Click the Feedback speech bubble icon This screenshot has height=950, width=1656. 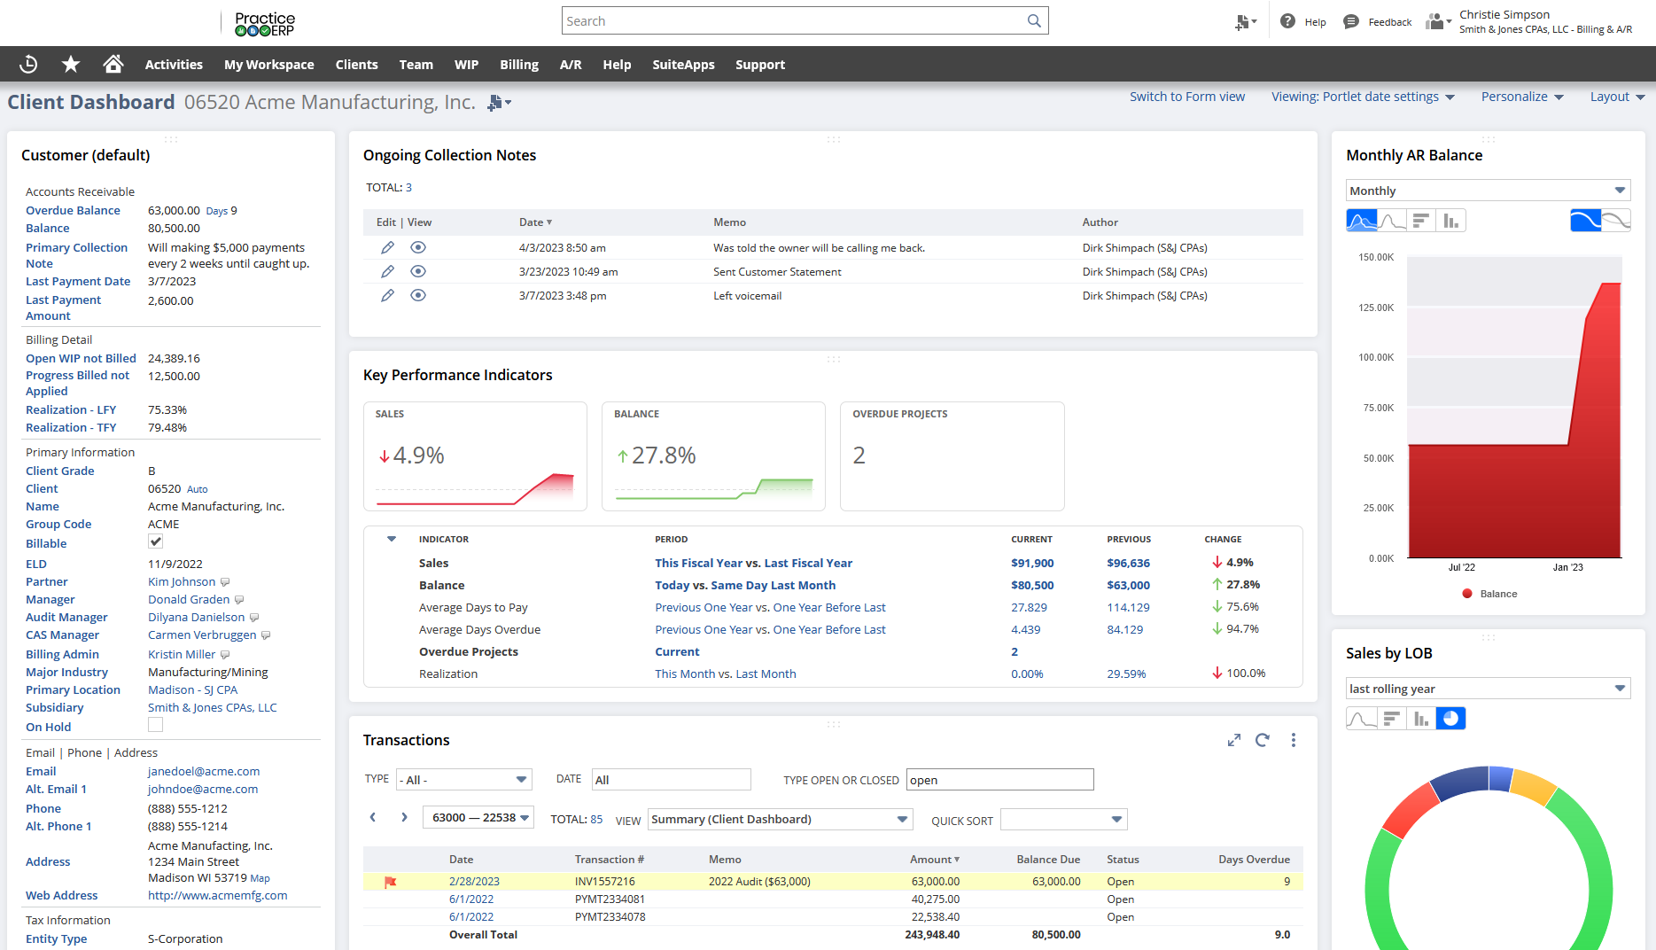click(1350, 21)
